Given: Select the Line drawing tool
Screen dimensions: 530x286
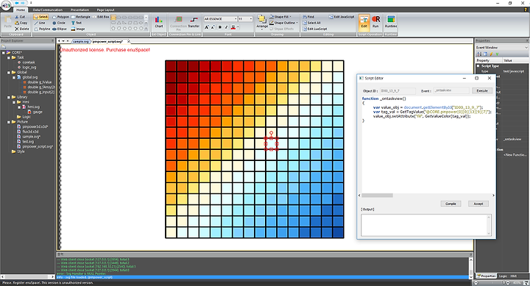Looking at the screenshot, I should tap(40, 23).
